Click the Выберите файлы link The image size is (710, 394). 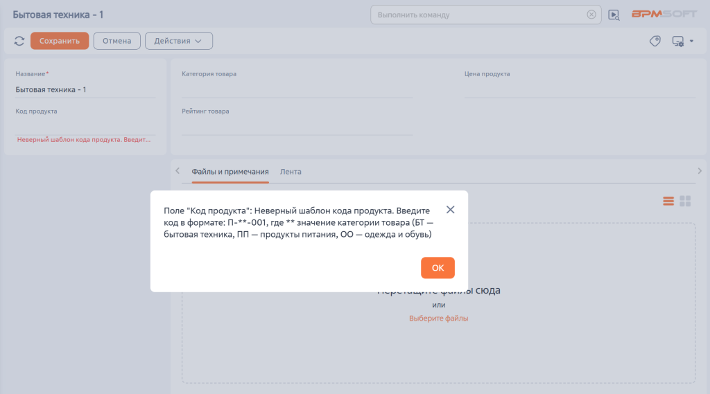pos(438,319)
